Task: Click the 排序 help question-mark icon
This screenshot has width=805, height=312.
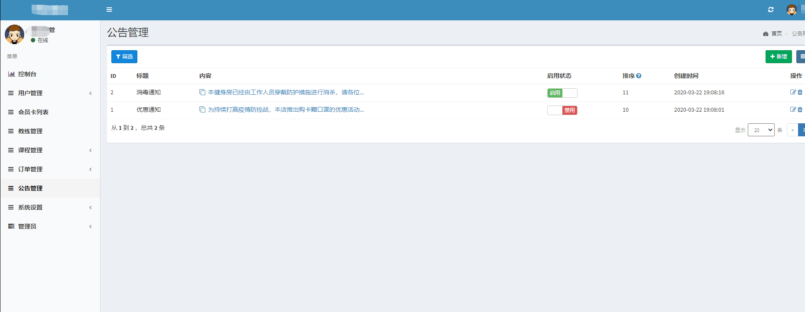Action: [x=639, y=76]
